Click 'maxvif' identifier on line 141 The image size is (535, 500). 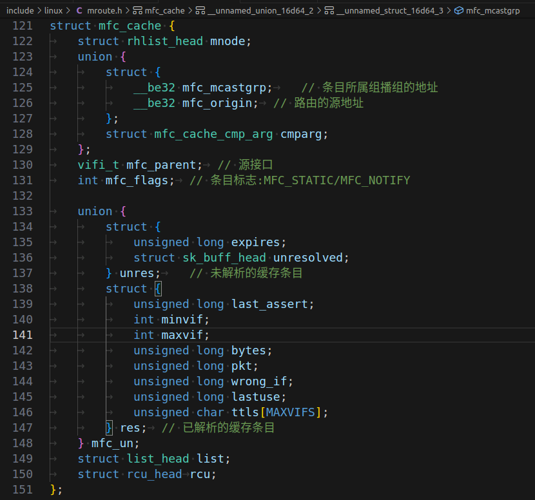182,335
